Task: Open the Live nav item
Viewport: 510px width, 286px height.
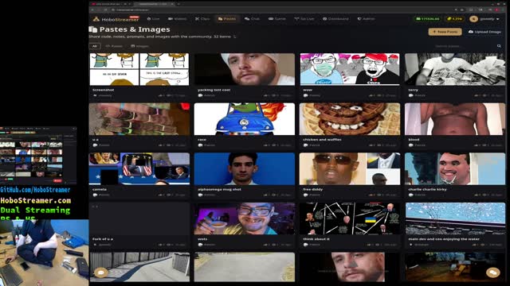Action: point(153,19)
